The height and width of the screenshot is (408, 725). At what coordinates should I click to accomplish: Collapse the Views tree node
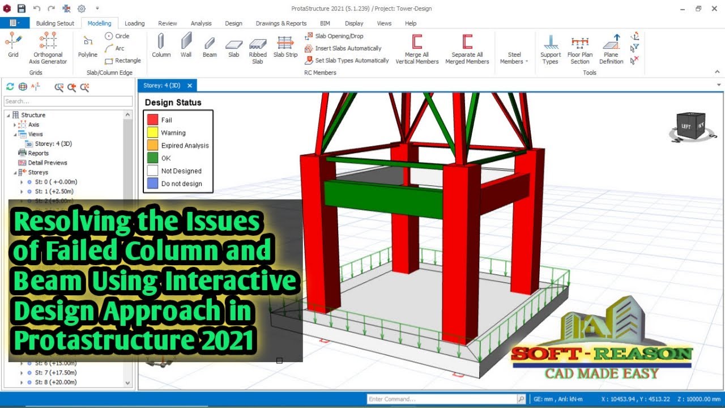click(x=15, y=134)
